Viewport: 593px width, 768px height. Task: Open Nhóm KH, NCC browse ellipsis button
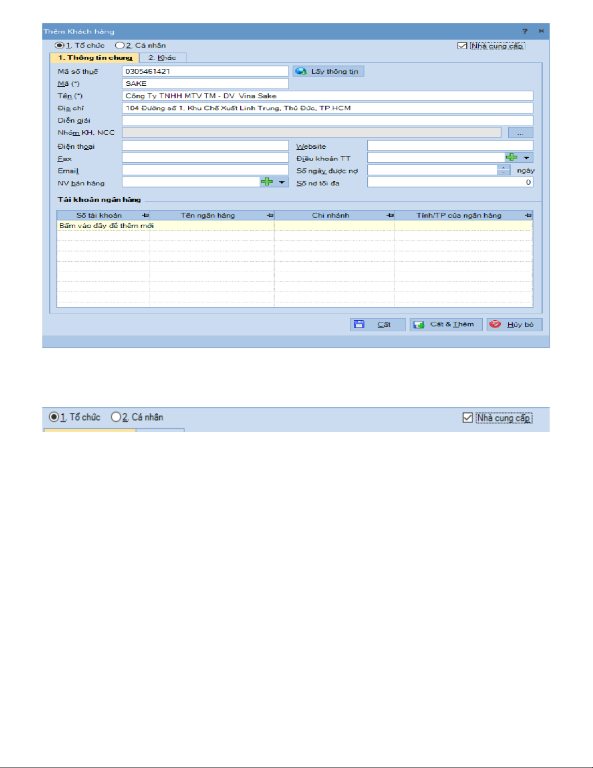click(x=520, y=133)
